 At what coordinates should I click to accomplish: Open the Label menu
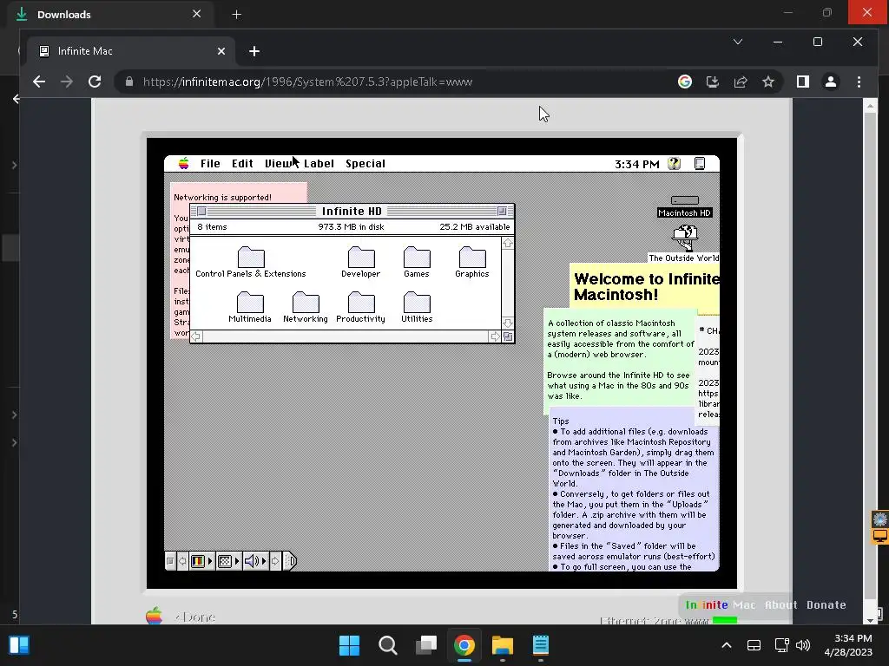(x=319, y=164)
